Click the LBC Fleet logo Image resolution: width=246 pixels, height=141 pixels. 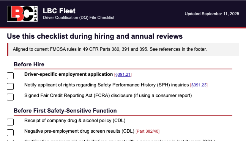tap(22, 14)
